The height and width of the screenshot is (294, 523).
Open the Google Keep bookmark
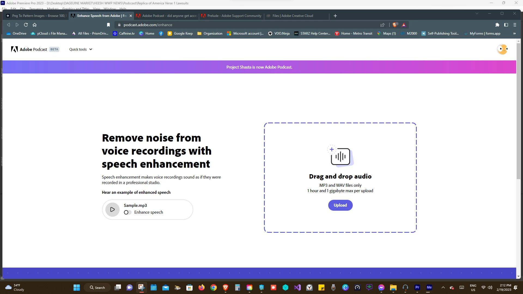pos(180,33)
